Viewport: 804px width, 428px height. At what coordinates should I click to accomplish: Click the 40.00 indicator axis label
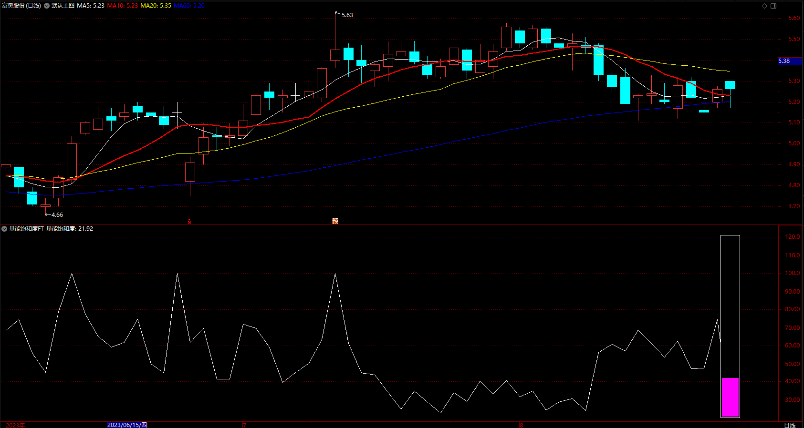click(793, 381)
